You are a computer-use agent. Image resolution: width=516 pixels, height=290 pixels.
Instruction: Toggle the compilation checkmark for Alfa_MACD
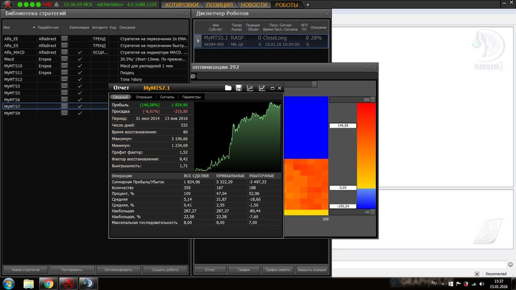pos(80,52)
